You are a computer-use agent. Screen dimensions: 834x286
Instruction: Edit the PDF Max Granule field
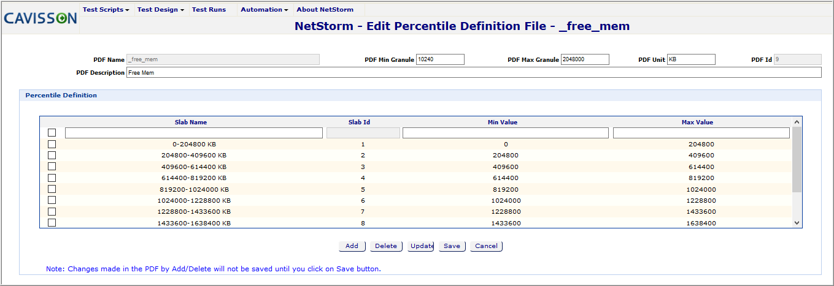(585, 59)
